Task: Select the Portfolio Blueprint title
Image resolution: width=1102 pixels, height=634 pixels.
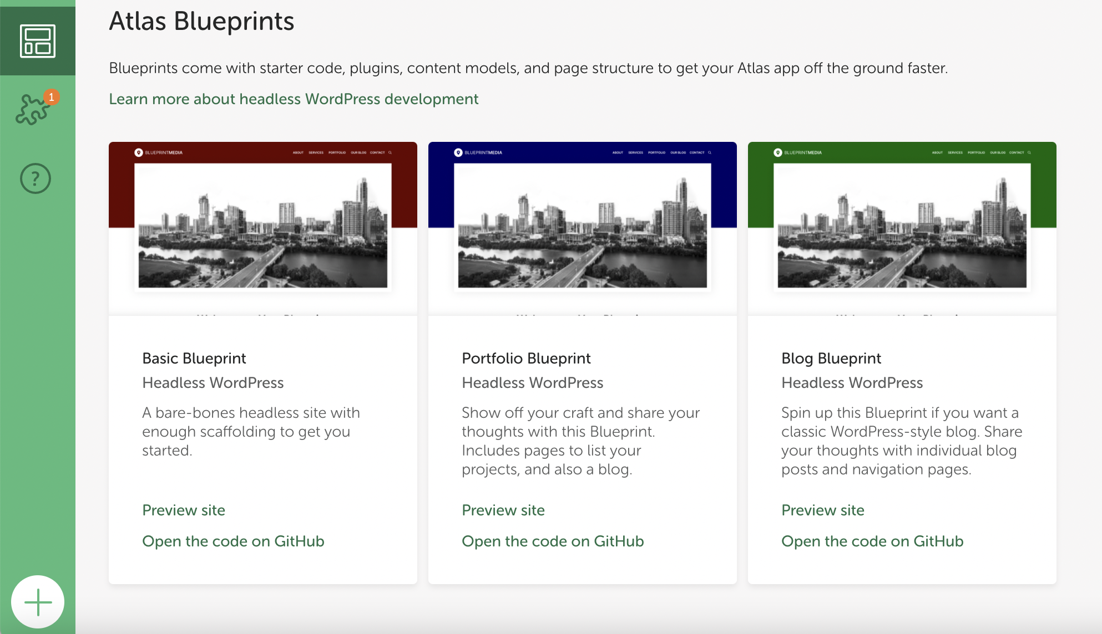Action: [526, 358]
